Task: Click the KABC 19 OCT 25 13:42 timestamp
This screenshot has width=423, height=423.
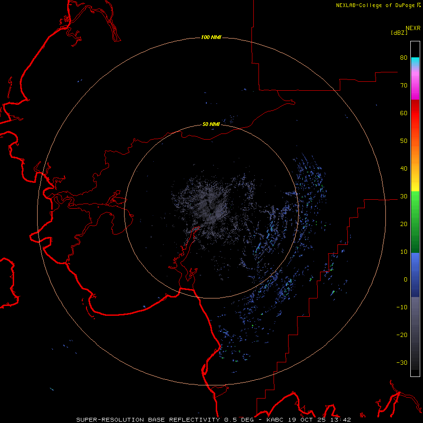Action: pos(309,420)
